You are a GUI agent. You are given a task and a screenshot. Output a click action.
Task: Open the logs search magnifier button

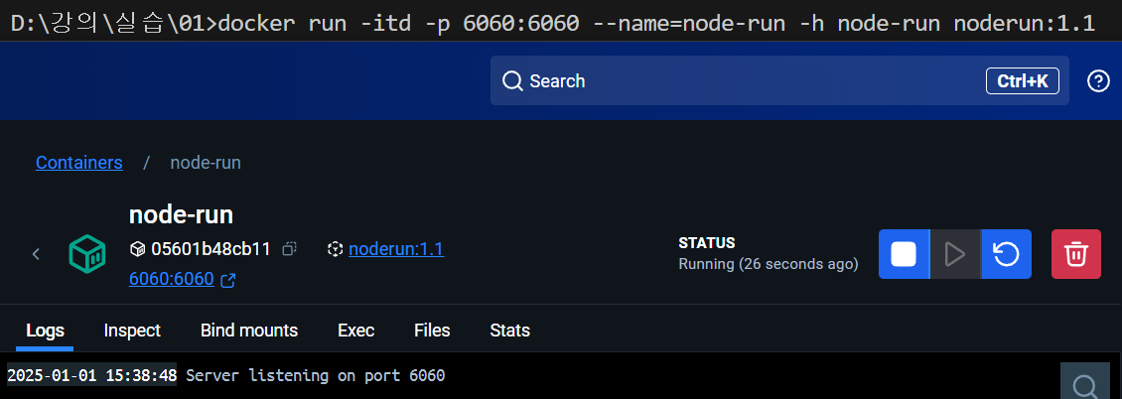[x=1085, y=382]
